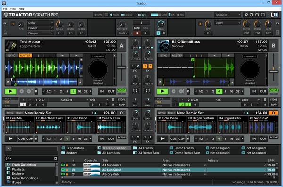Toggle Flanger ON button in FX unit 1
The image size is (283, 187).
pos(82,33)
